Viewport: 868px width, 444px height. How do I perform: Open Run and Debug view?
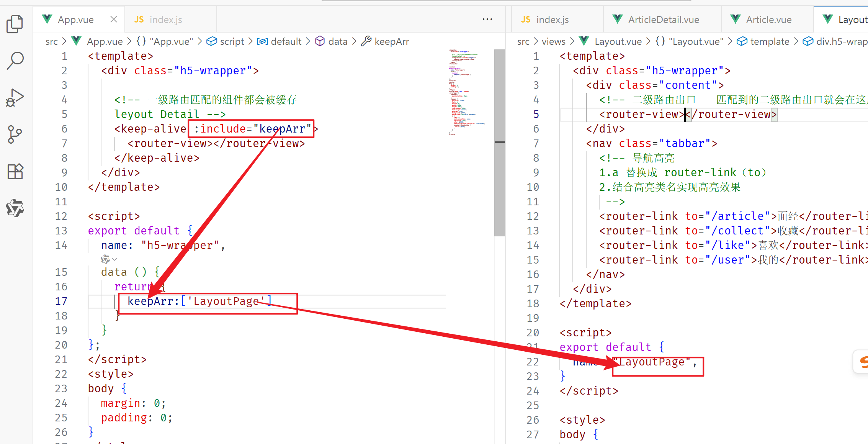15,98
